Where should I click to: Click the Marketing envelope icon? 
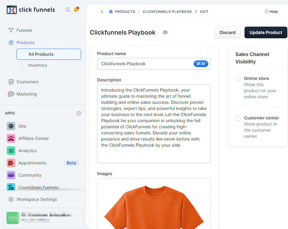click(x=11, y=94)
